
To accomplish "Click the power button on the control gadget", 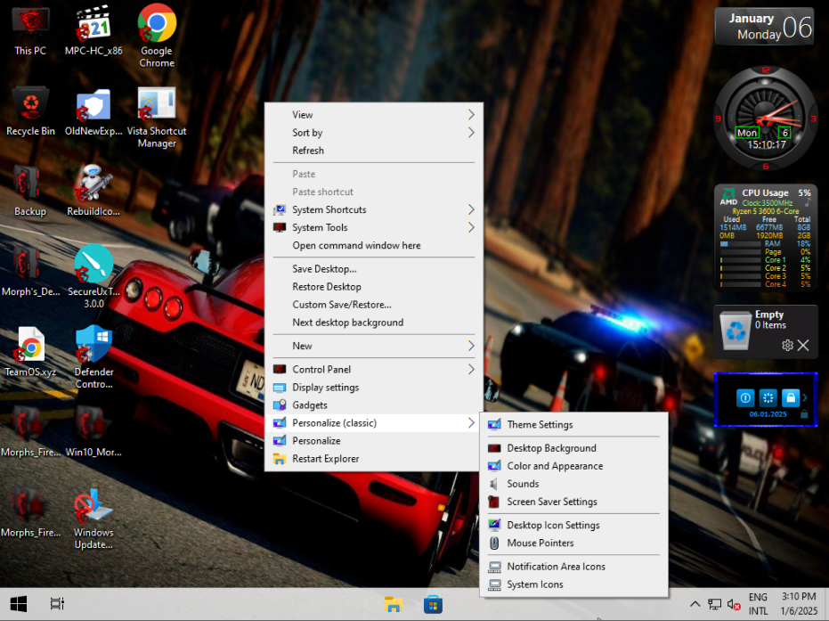I will (x=745, y=397).
